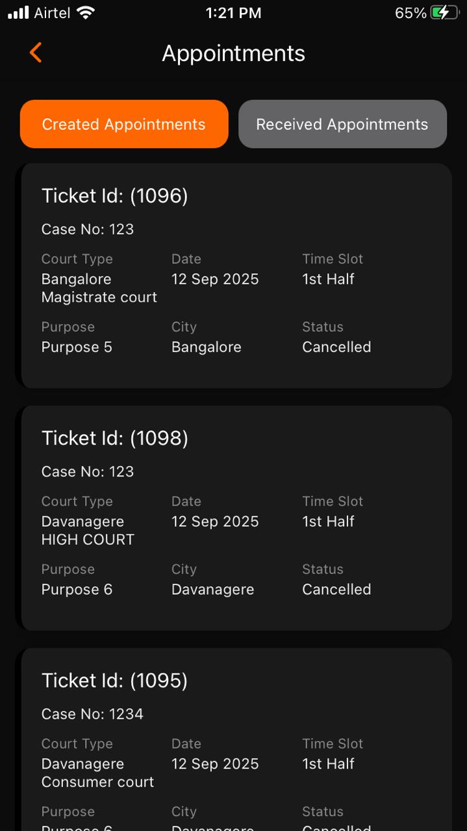Screen dimensions: 467x831
Task: Tap the Appointments page title
Action: [233, 53]
